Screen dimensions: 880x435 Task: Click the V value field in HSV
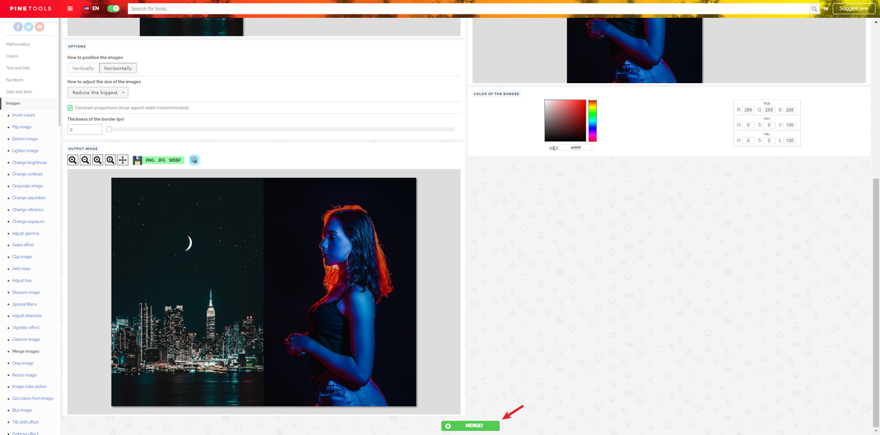click(x=790, y=125)
